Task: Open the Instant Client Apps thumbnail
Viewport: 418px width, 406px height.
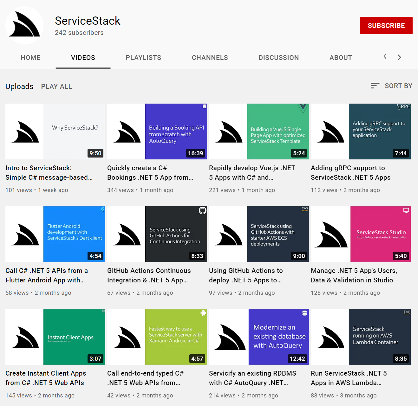Action: [55, 337]
